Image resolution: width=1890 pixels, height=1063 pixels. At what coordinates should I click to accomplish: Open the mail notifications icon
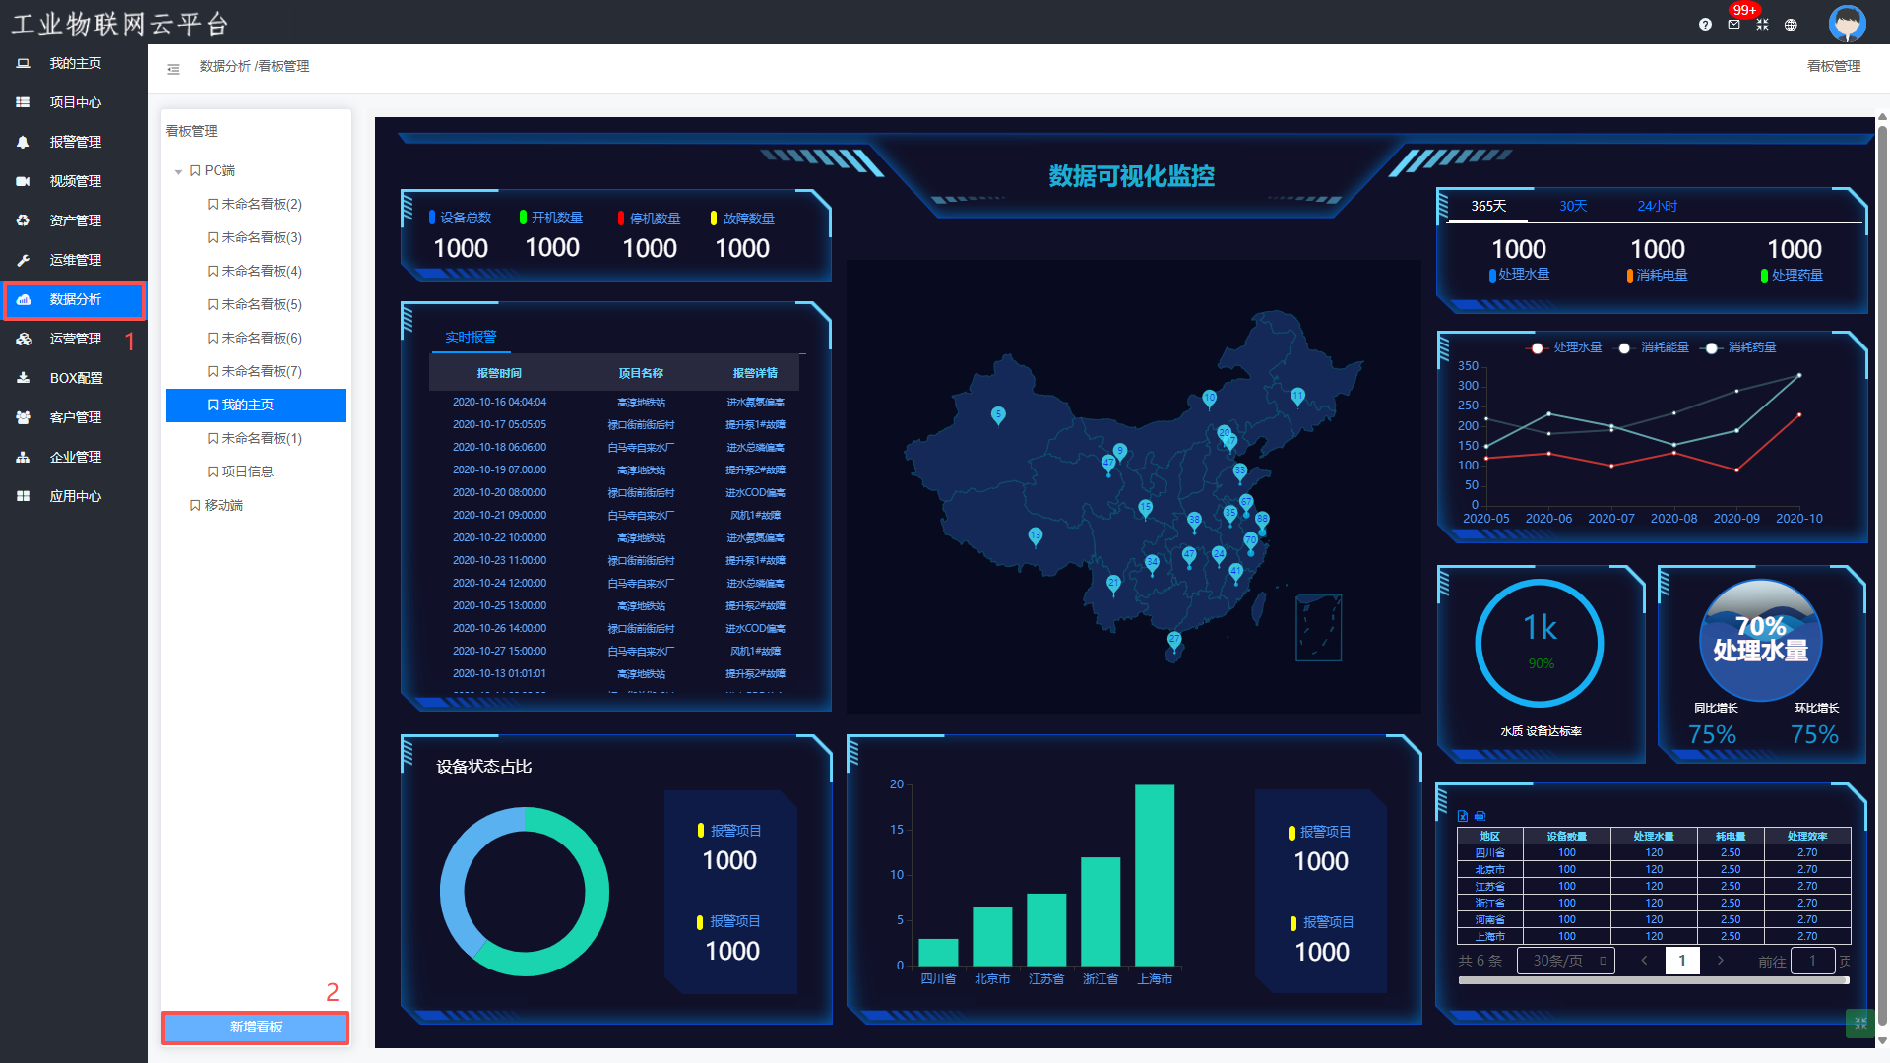tap(1733, 25)
